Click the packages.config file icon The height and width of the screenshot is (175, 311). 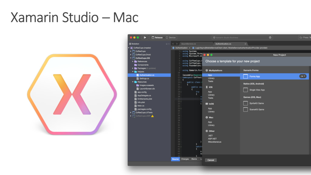(136, 109)
